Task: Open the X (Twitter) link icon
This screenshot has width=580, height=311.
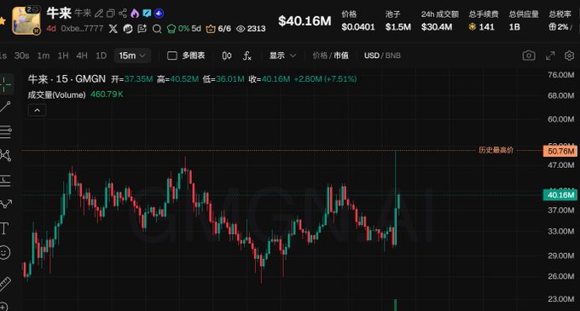Action: click(x=113, y=29)
